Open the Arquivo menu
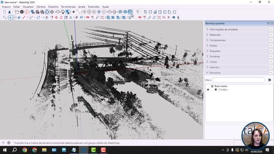274x154 pixels. click(x=6, y=7)
